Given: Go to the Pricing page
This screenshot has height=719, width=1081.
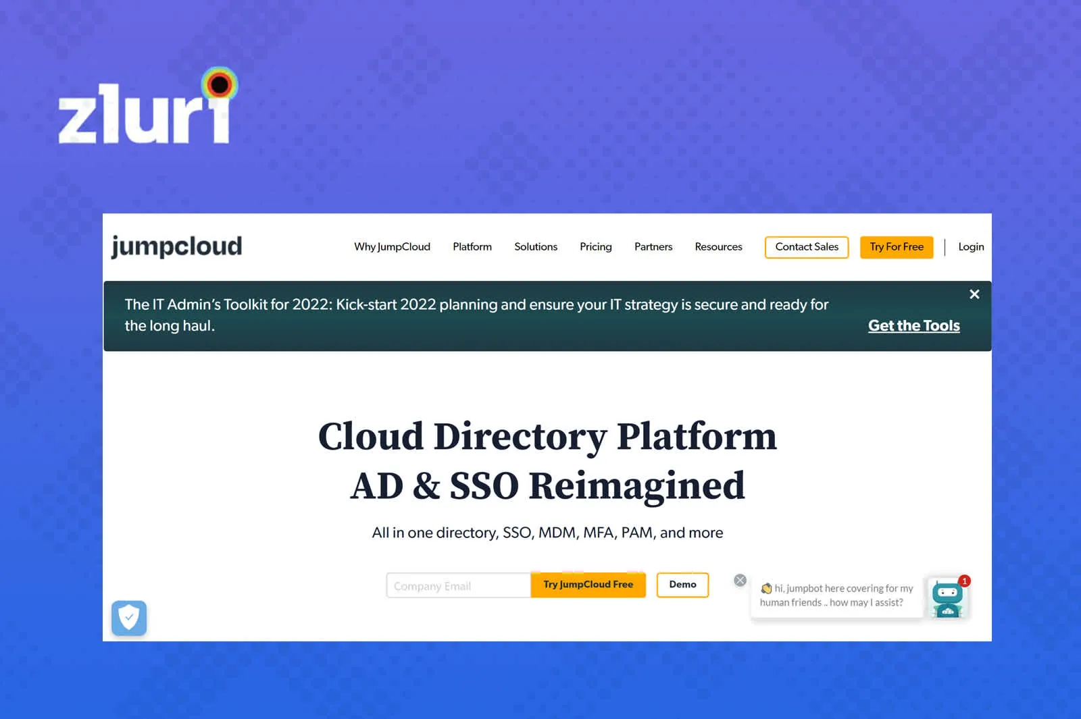Looking at the screenshot, I should (595, 246).
